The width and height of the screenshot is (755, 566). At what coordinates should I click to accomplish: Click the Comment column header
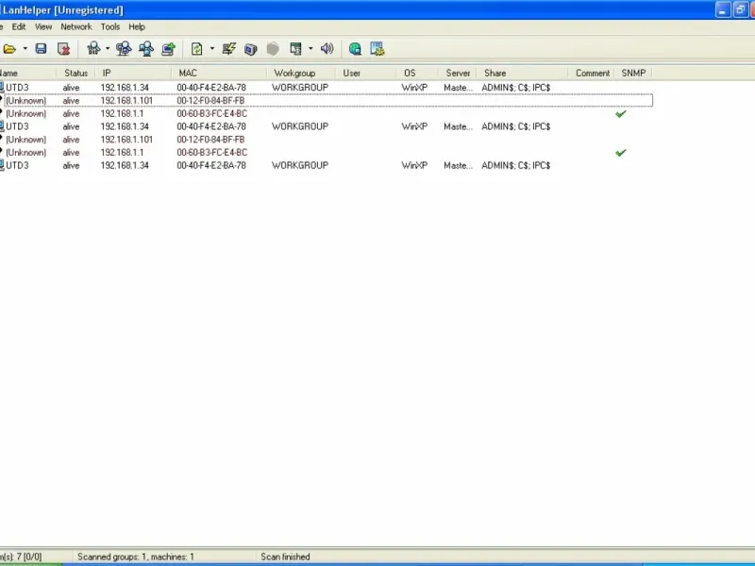(x=592, y=74)
